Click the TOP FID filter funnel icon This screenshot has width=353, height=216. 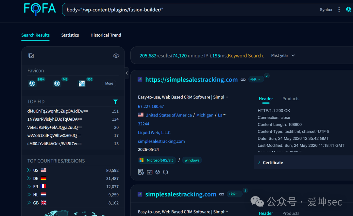point(115,102)
